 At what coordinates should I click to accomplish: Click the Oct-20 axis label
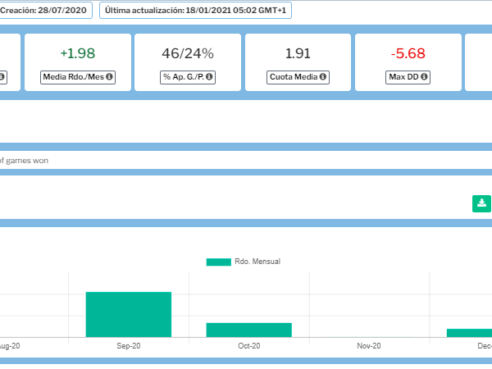[x=248, y=346]
